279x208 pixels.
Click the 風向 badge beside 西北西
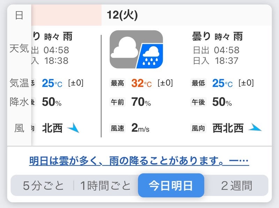click(199, 128)
